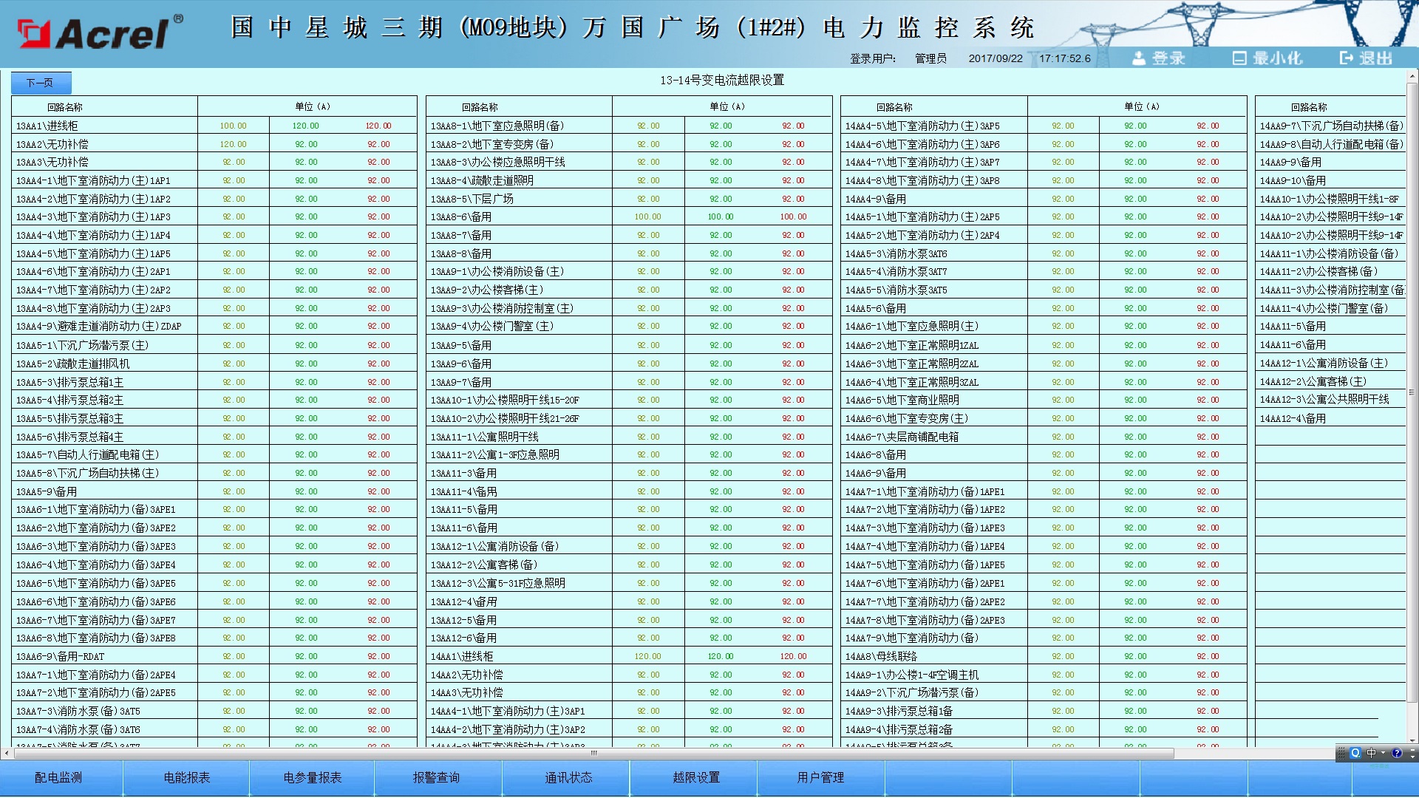Image resolution: width=1419 pixels, height=798 pixels.
Task: Toggle the 中 Chinese input mode icon
Action: (1372, 753)
